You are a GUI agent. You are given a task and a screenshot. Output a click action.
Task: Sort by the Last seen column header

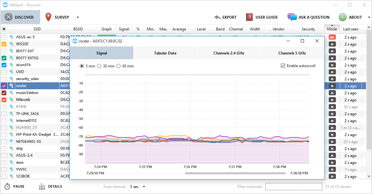pos(350,29)
